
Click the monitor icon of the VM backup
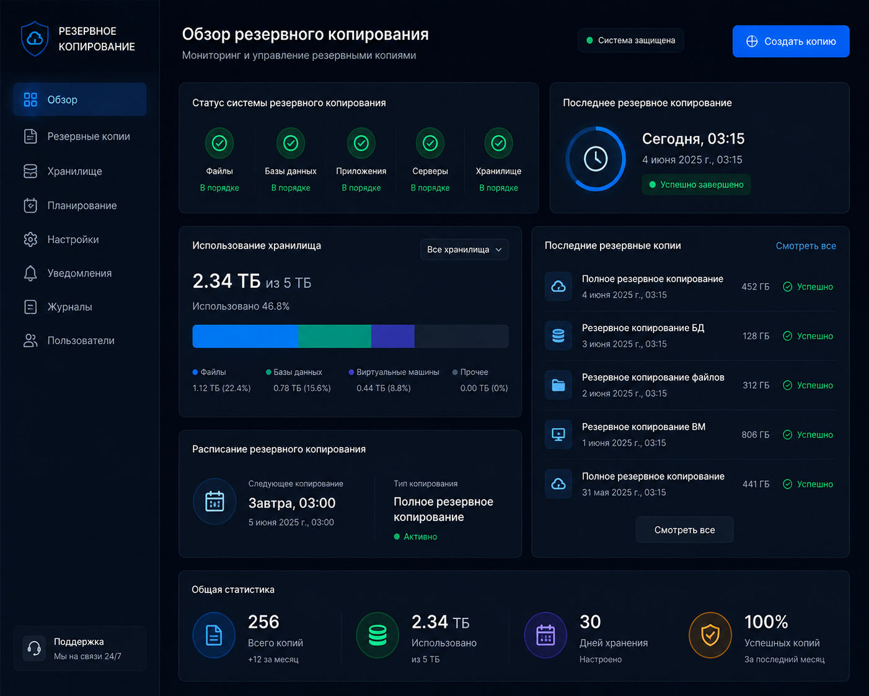[x=558, y=435]
